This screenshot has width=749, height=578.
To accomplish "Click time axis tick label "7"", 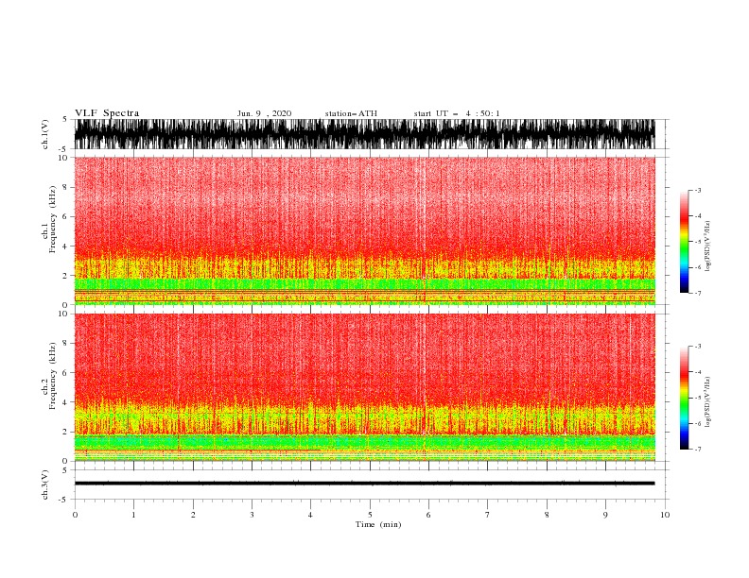I will coord(488,515).
